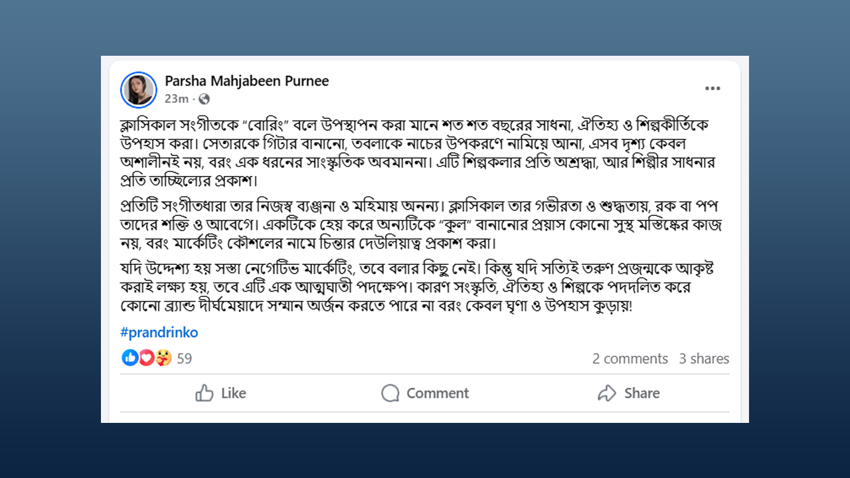Viewport: 850px width, 478px height.
Task: Click the thumbs-up outline icon beside Like
Action: [205, 393]
